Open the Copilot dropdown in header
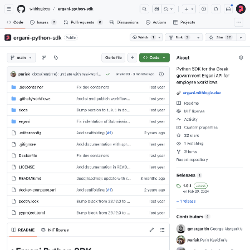This screenshot has width=250, height=250. [x=168, y=9]
